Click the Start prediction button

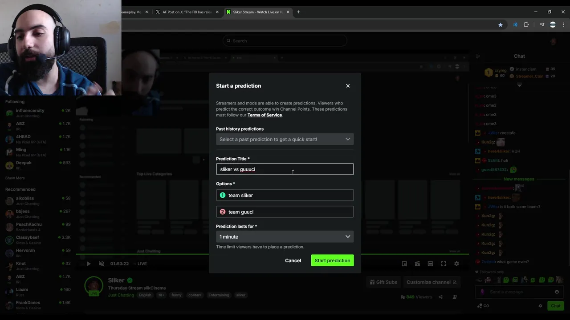coord(332,260)
